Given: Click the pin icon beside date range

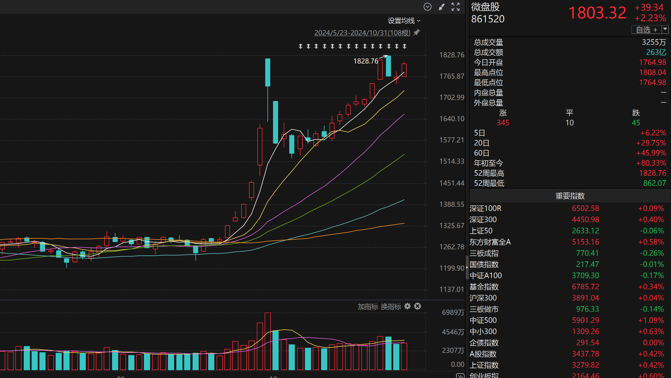Looking at the screenshot, I should coord(417,32).
